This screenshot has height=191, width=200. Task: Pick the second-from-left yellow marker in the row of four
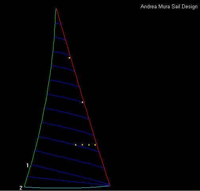82,145
